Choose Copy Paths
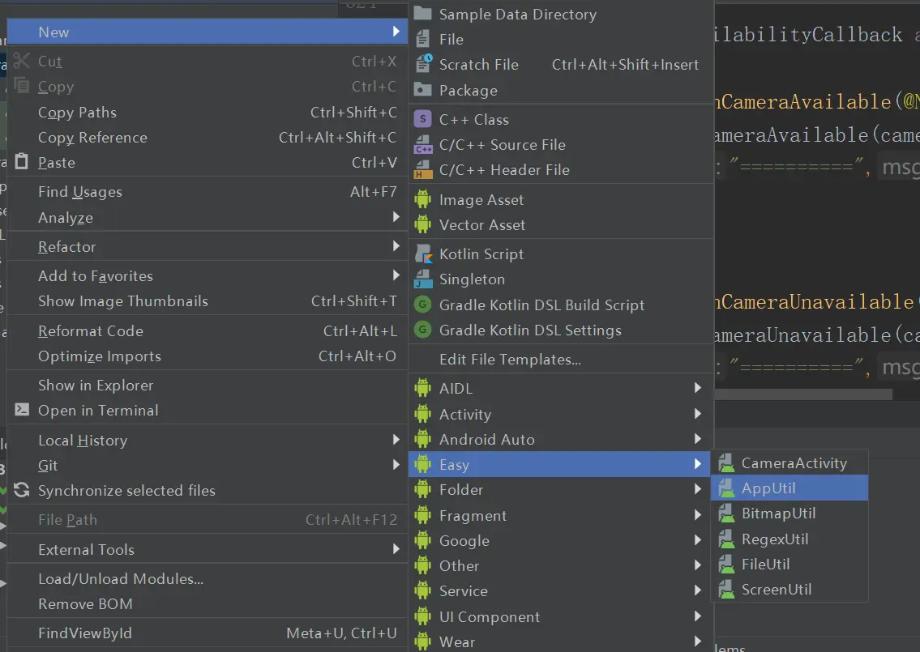The image size is (920, 652). point(208,112)
